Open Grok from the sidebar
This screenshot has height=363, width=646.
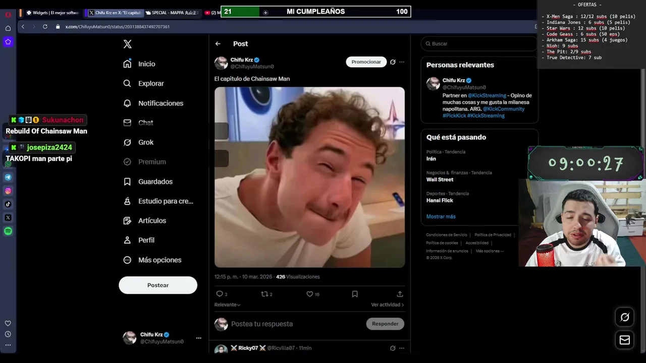point(138,143)
